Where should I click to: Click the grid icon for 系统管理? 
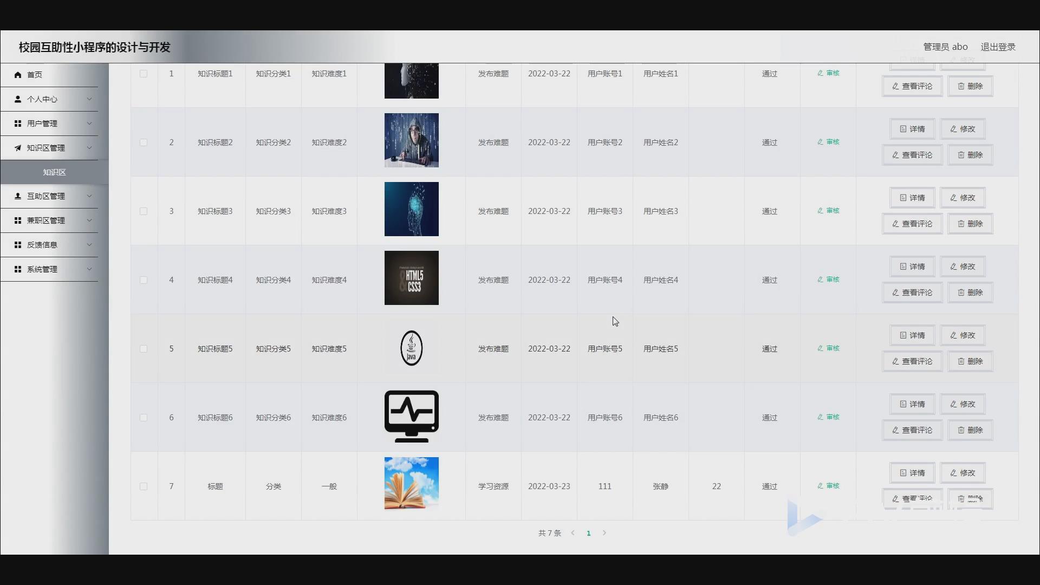[18, 269]
